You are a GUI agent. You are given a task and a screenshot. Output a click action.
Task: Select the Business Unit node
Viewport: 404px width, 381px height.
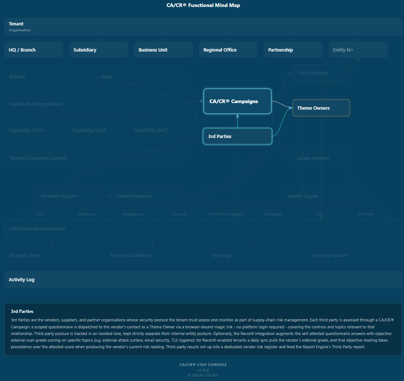(164, 50)
